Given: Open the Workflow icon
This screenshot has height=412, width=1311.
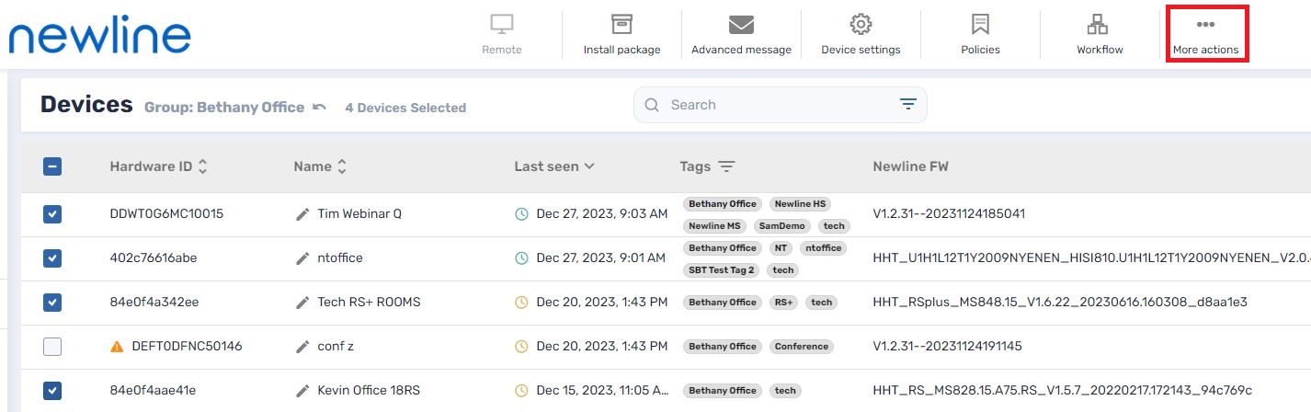Looking at the screenshot, I should [x=1100, y=24].
